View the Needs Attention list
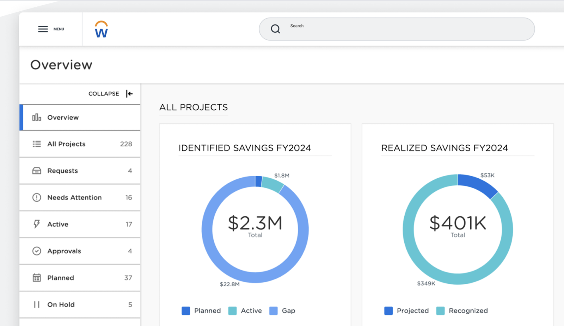Viewport: 564px width, 326px height. point(74,197)
